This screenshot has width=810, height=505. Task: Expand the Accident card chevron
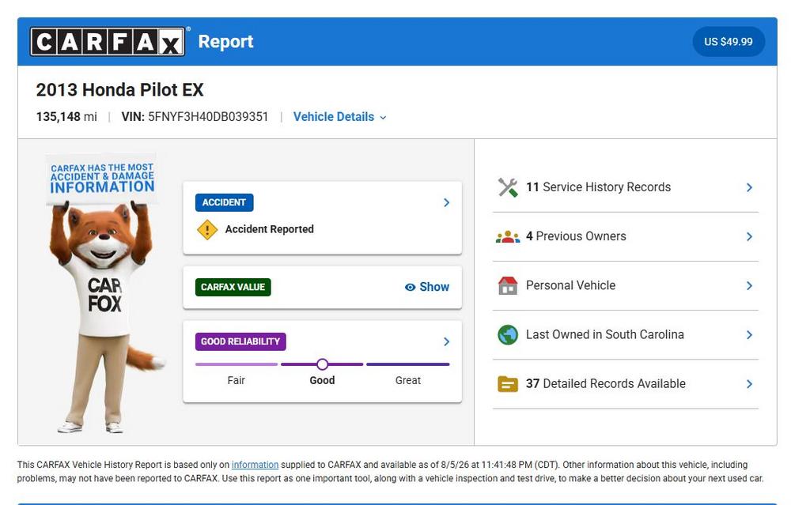[x=446, y=202]
